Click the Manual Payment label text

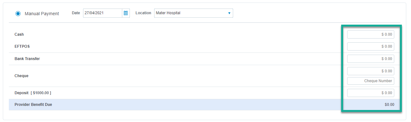42,14
